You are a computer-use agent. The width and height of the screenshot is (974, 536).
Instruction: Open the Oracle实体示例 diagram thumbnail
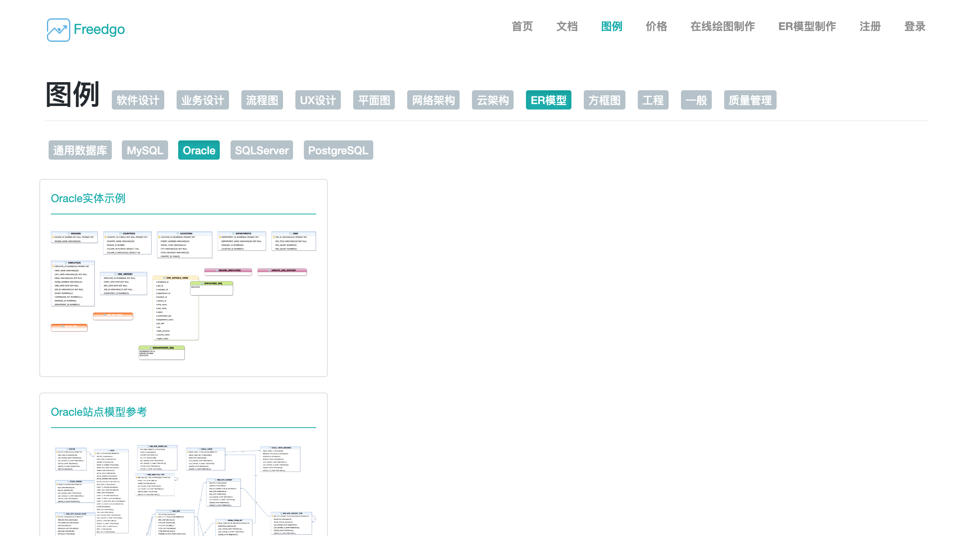coord(184,295)
